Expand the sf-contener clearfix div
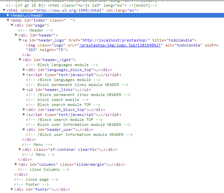224x193 pixels. [x=20, y=149]
